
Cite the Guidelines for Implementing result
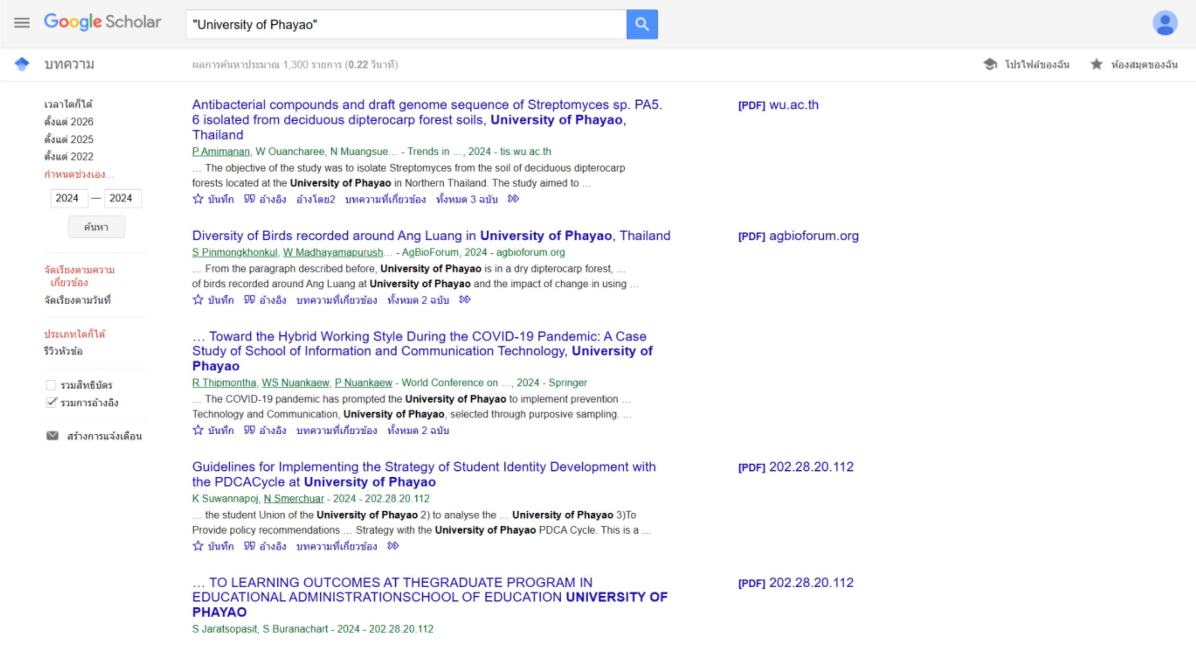[x=249, y=546]
